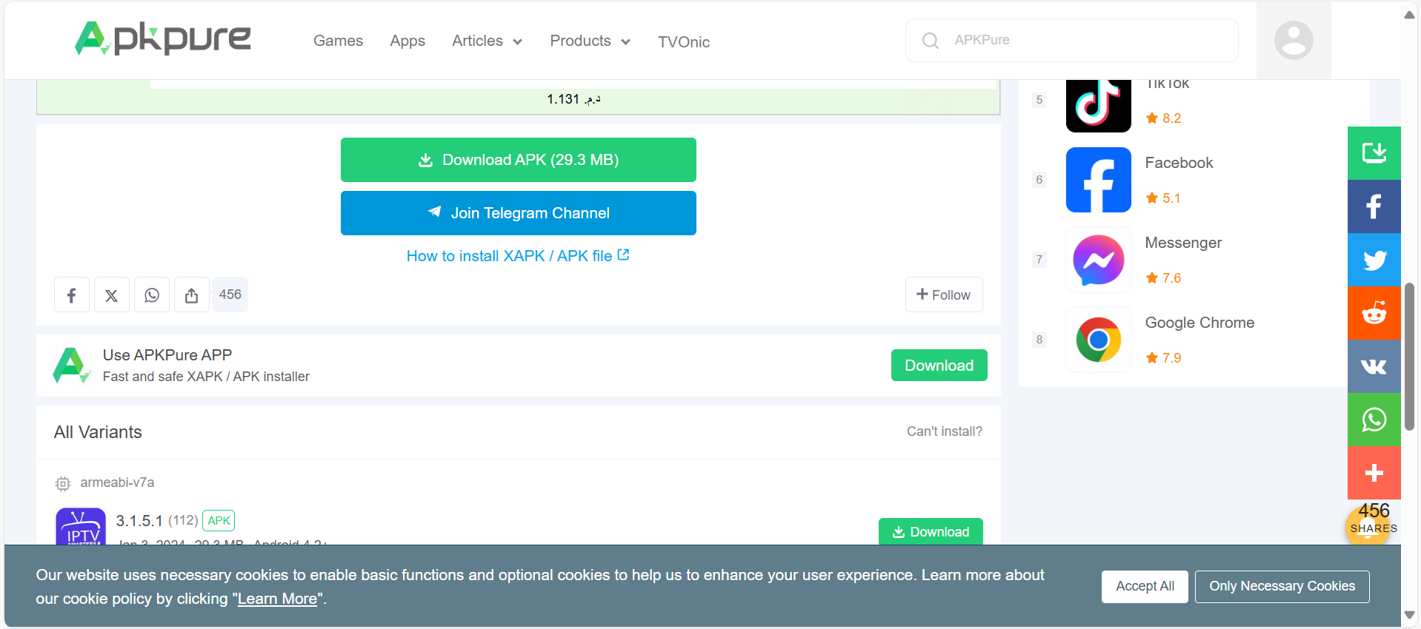
Task: Open the Games menu item
Action: tap(338, 41)
